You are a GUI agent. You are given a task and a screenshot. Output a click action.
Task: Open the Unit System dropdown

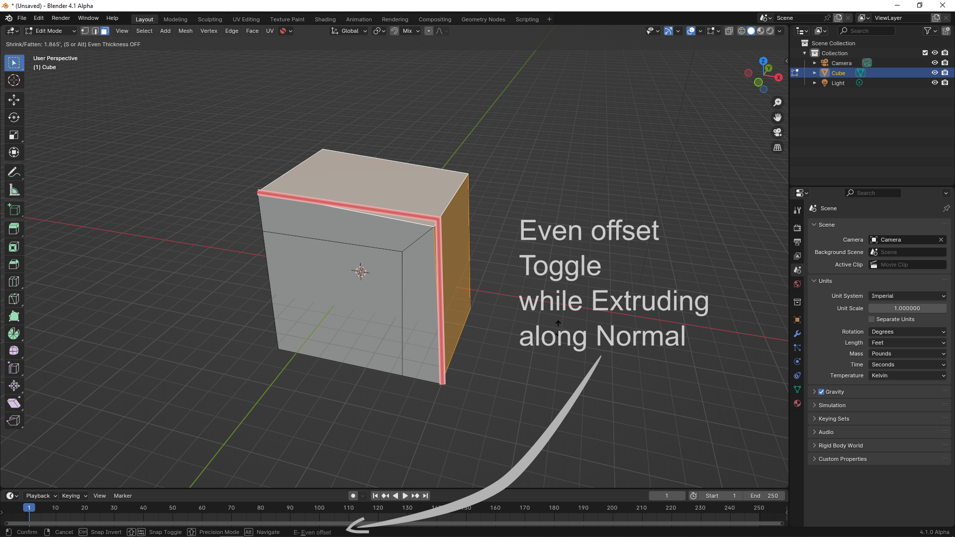(907, 296)
